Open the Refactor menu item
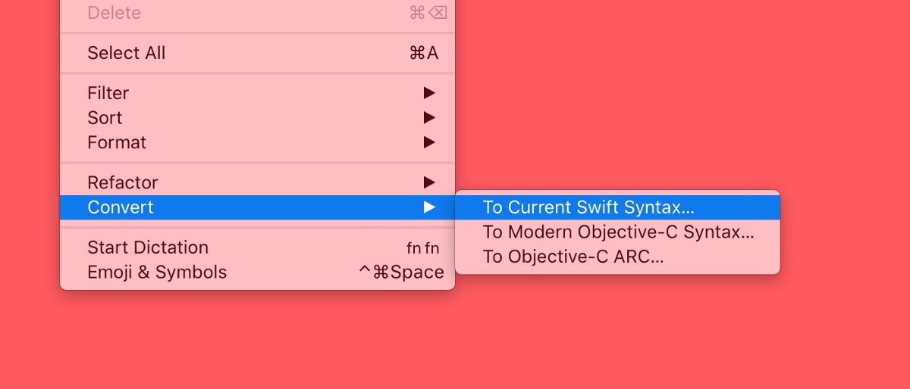Image resolution: width=910 pixels, height=389 pixels. pyautogui.click(x=123, y=182)
